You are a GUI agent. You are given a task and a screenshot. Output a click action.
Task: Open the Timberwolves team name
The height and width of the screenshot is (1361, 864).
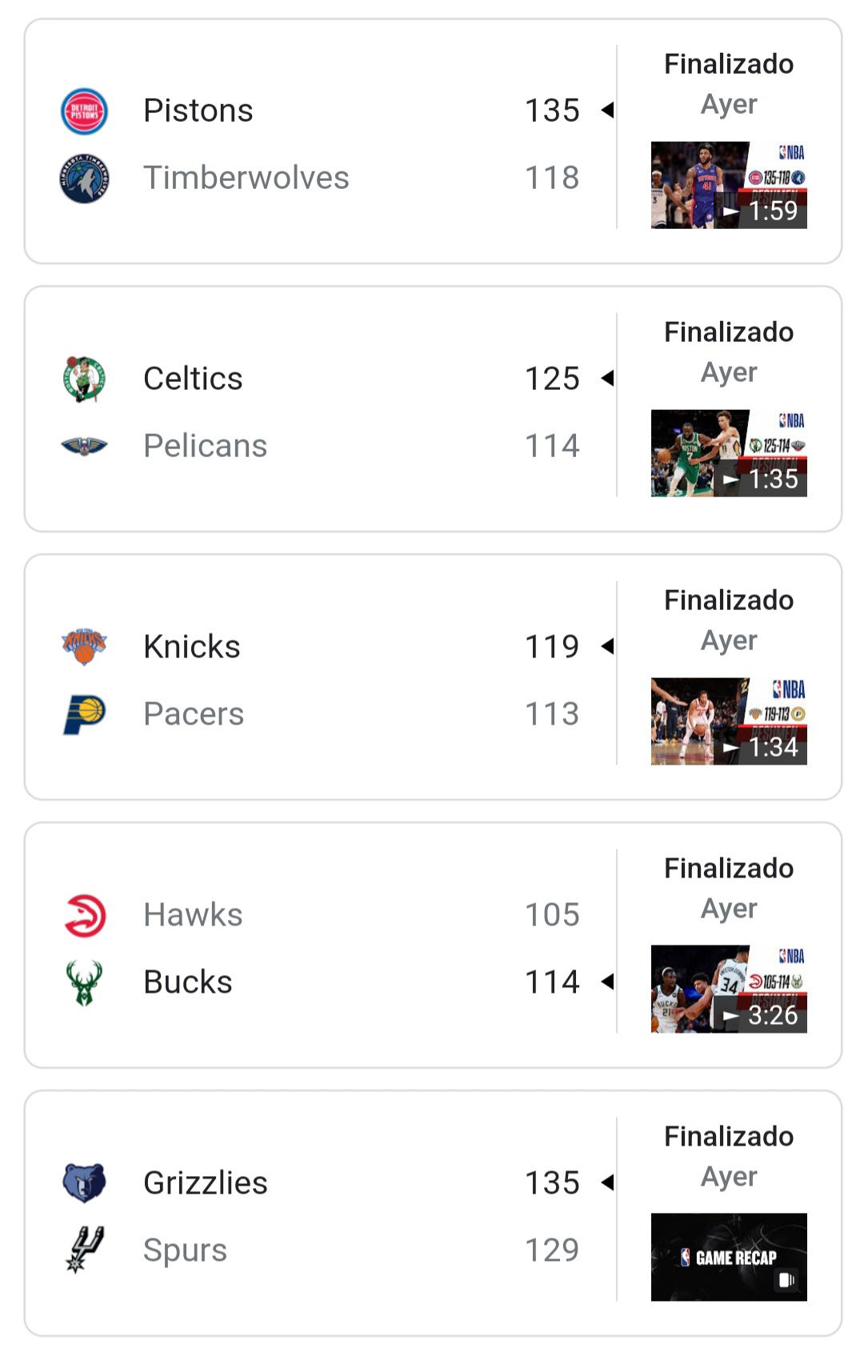click(246, 178)
